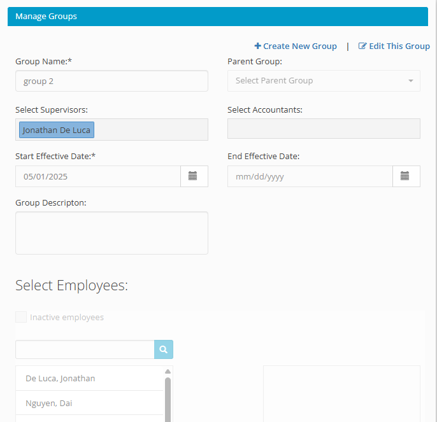Click the employee search magnifier icon
This screenshot has width=437, height=422.
click(x=164, y=349)
